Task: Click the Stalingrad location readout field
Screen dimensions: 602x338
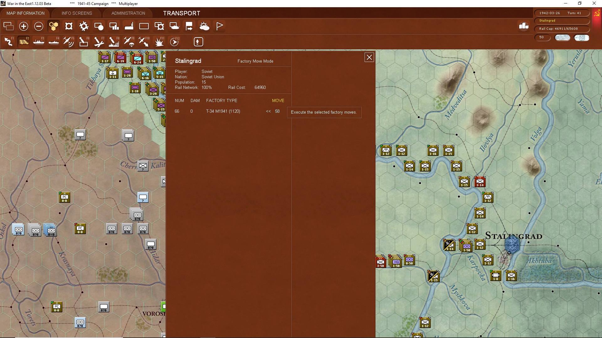Action: (x=562, y=21)
